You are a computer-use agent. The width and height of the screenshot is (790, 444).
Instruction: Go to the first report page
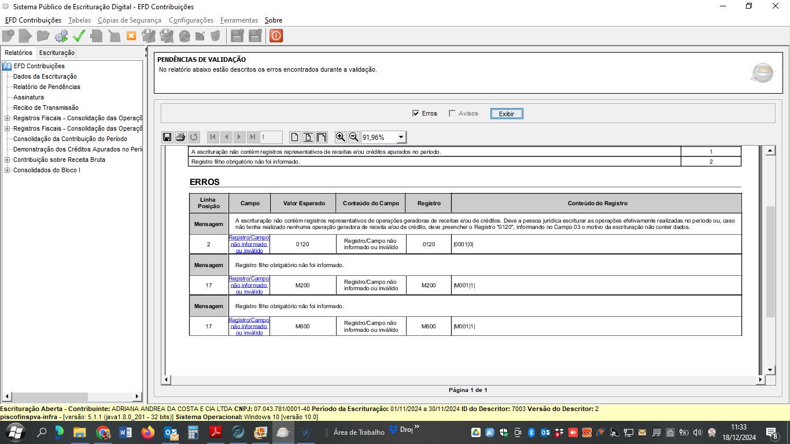[x=213, y=137]
